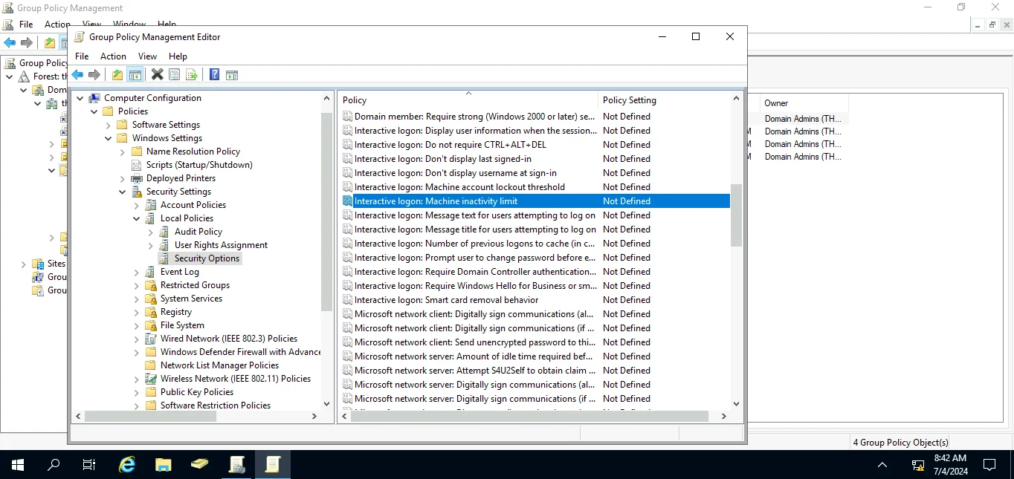
Task: Expand the User Rights Assignment node
Action: coord(151,245)
